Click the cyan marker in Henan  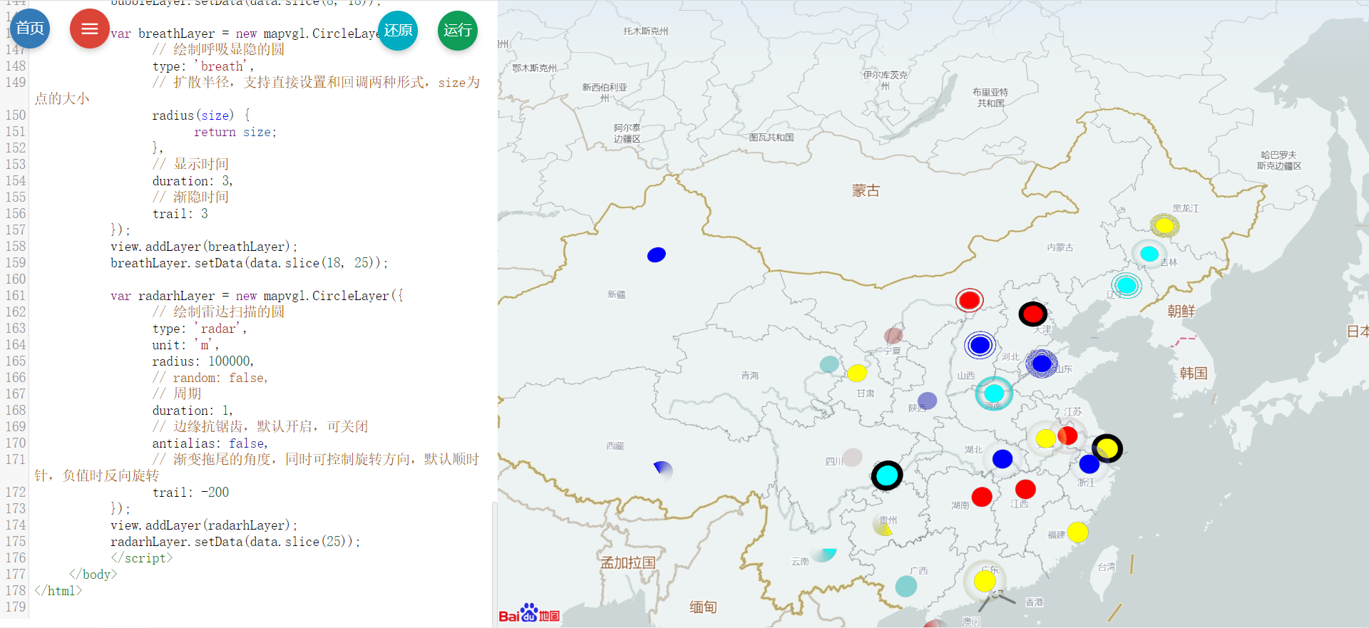pos(994,393)
